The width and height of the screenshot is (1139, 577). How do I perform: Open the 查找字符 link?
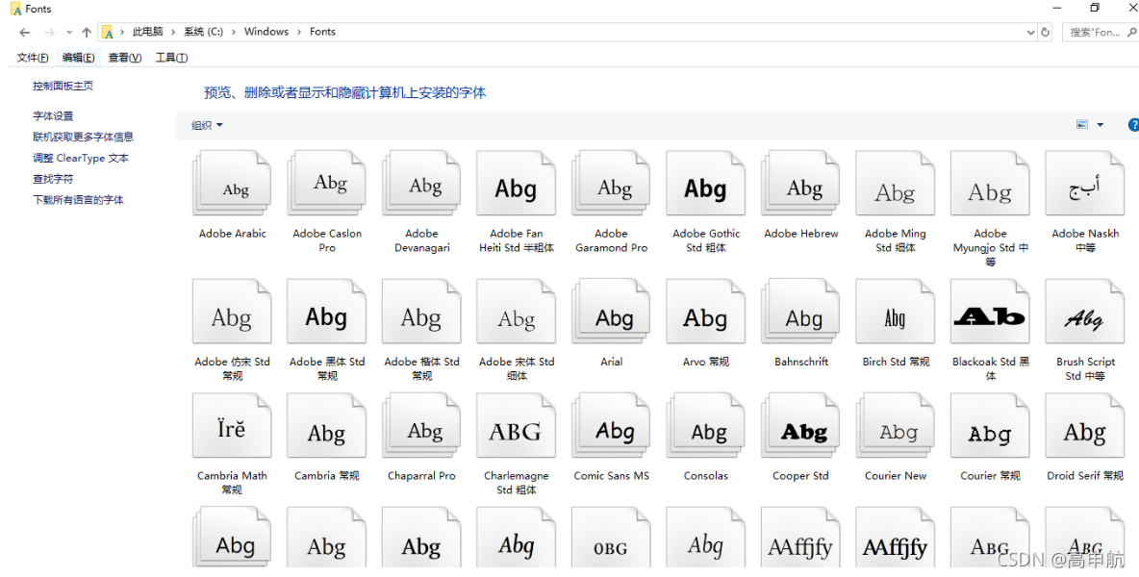click(x=53, y=179)
